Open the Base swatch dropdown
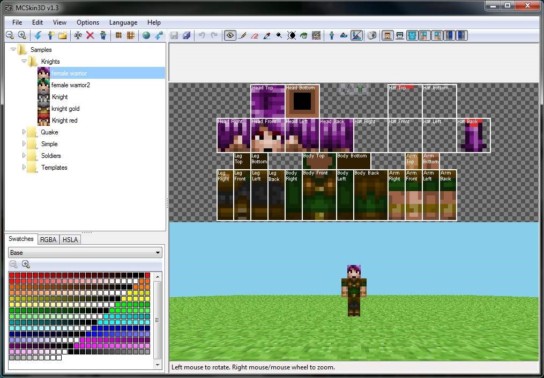Viewport: 544px width, 378px height. tap(158, 252)
